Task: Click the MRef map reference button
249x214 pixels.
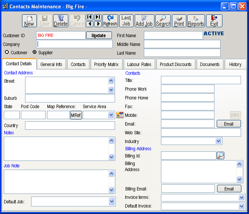Action: [x=76, y=115]
